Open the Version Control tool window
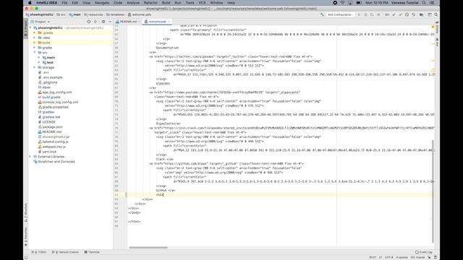 point(65,252)
